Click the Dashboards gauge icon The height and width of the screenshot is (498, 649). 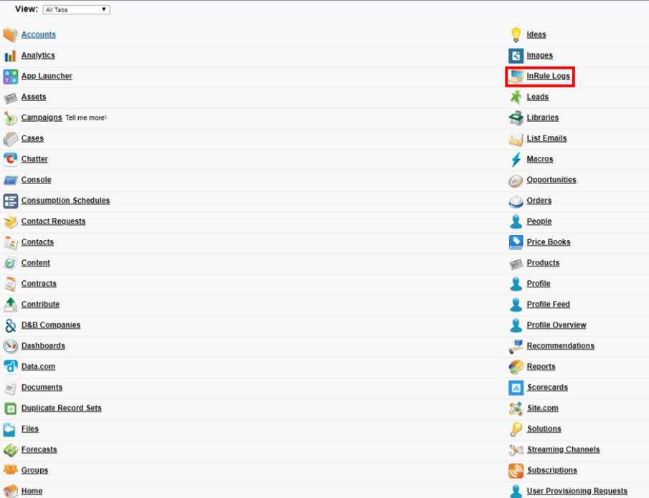pos(10,346)
